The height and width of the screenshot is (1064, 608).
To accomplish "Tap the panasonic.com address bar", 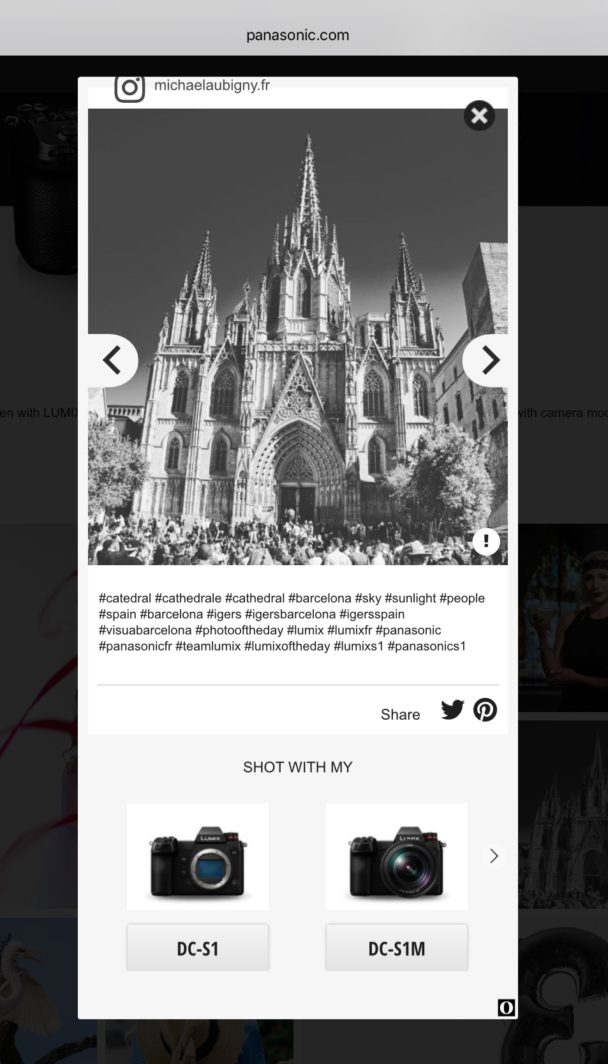I will point(298,35).
